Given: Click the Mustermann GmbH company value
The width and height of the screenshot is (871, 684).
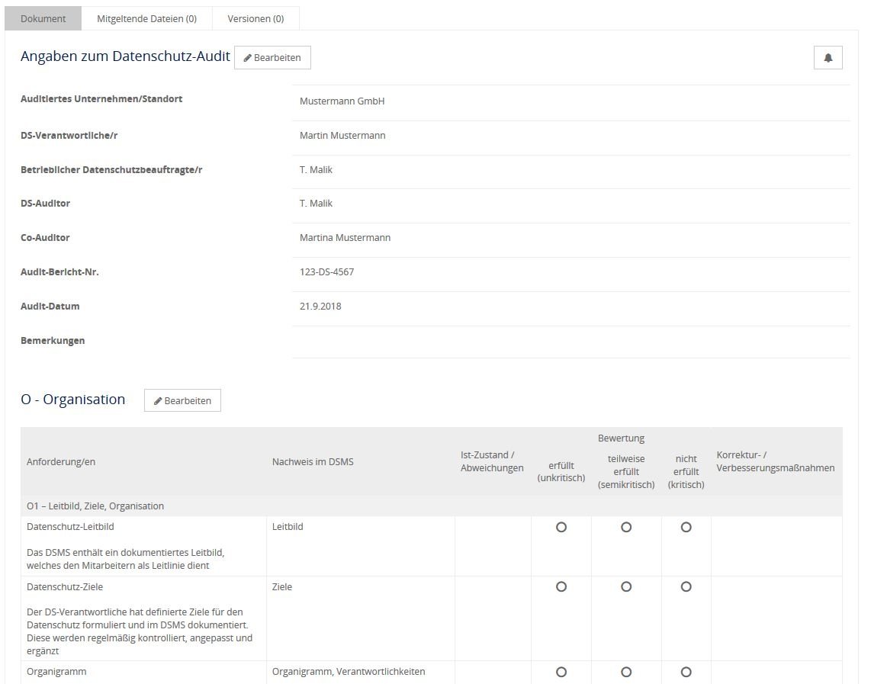Looking at the screenshot, I should tap(342, 101).
